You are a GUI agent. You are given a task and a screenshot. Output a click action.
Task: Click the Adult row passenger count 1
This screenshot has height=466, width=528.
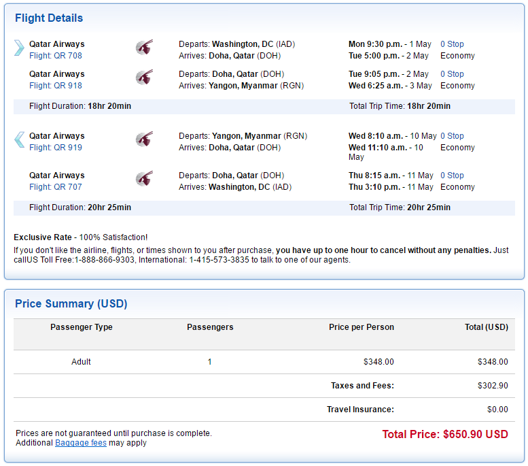click(x=209, y=362)
